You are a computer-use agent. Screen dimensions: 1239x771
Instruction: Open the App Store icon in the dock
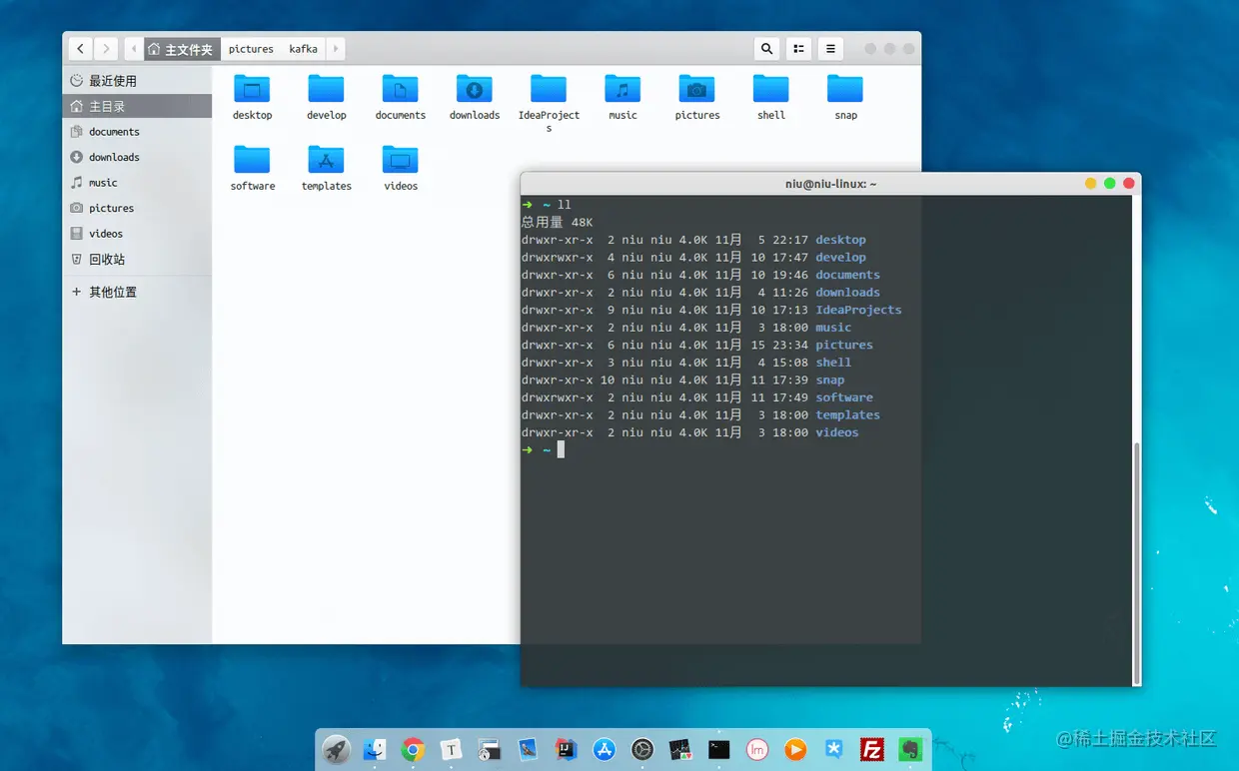click(604, 749)
